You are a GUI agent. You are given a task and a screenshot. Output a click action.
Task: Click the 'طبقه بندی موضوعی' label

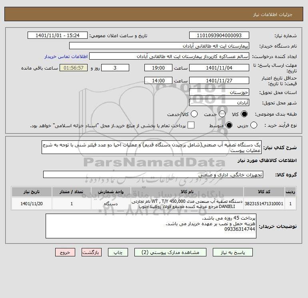276,114
